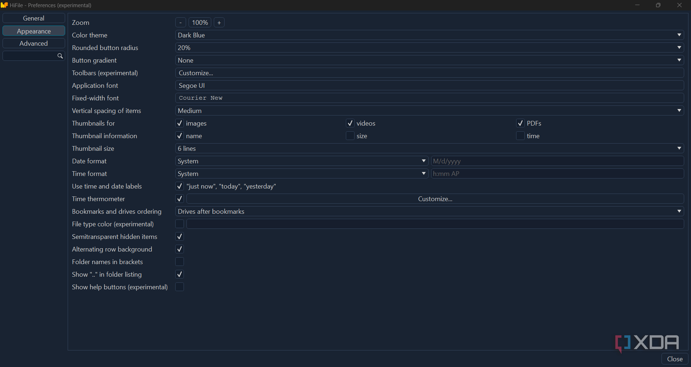Click the h:mm AP time format field
The width and height of the screenshot is (691, 367).
click(x=557, y=174)
